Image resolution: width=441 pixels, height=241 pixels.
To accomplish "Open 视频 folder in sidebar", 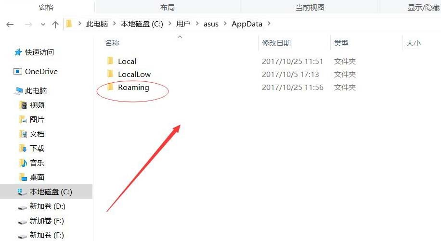I will [x=31, y=105].
